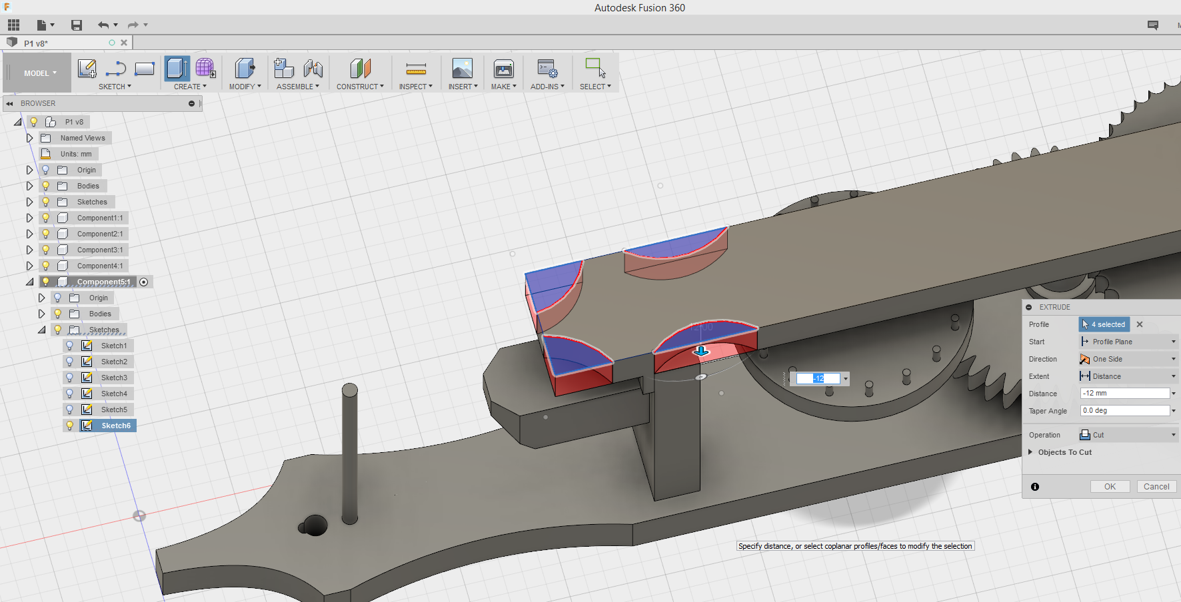The image size is (1181, 602).
Task: Toggle visibility bulb for top-level Bodies folder
Action: (46, 186)
